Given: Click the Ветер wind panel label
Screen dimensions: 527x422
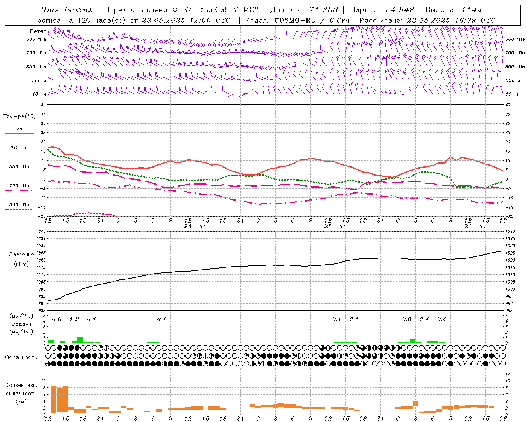Looking at the screenshot, I should (x=38, y=31).
